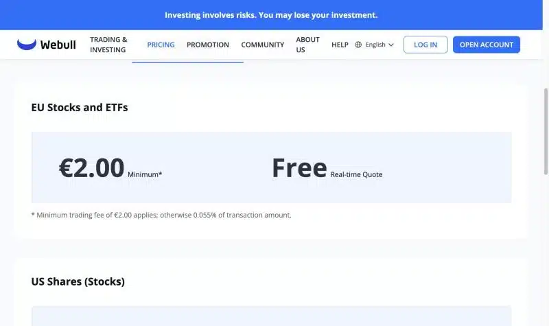Open the Help nav item
This screenshot has height=326, width=549.
pyautogui.click(x=340, y=45)
